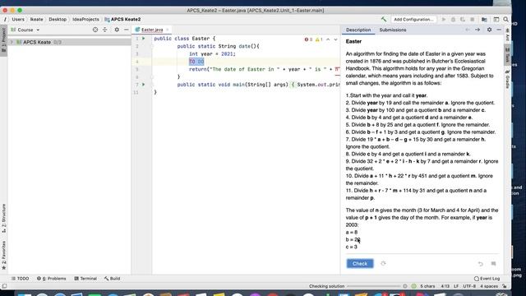Expand the folded main method body on line 7
Image resolution: width=526 pixels, height=296 pixels.
tap(293, 85)
